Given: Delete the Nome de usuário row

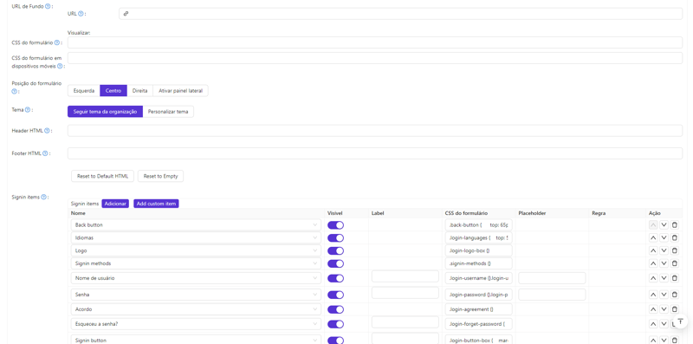Looking at the screenshot, I should pyautogui.click(x=675, y=278).
